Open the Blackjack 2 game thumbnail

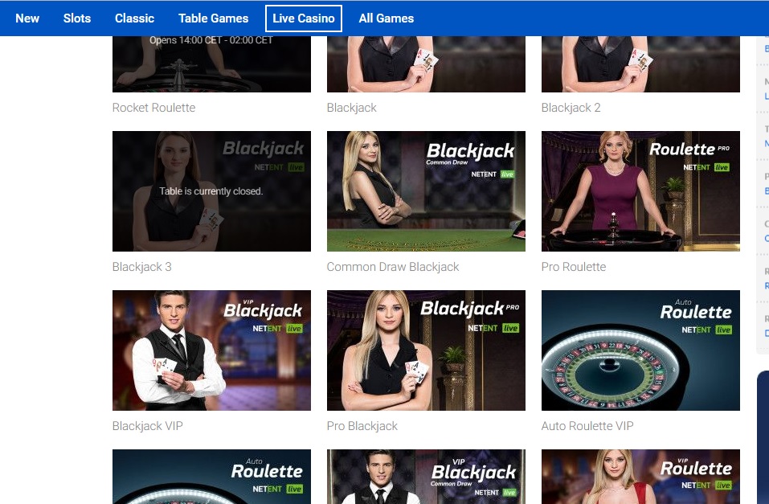click(640, 64)
